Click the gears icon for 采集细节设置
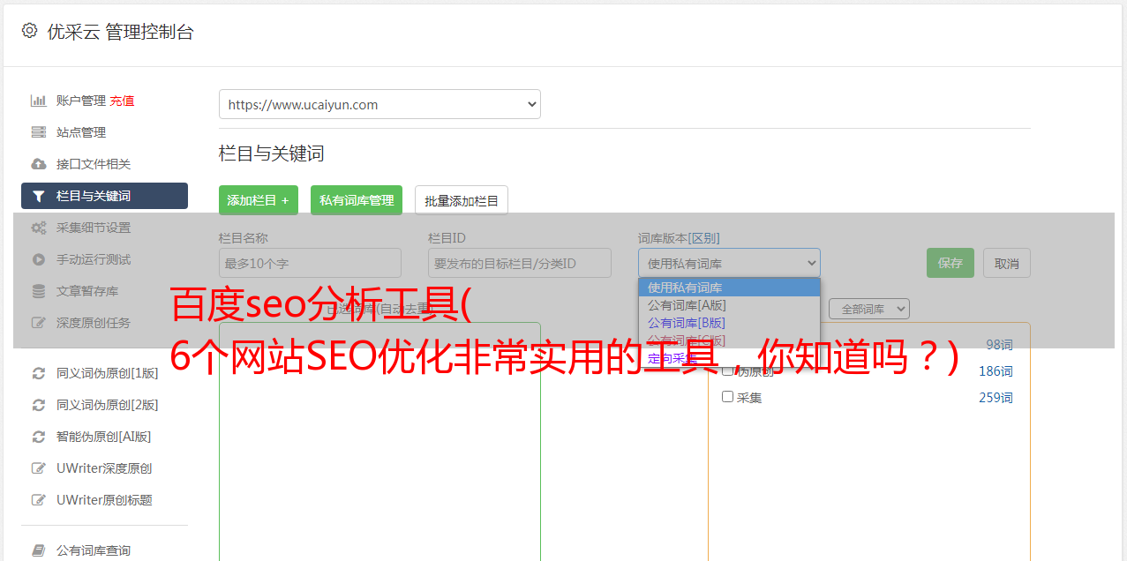Screen dimensions: 1127x561 click(38, 228)
